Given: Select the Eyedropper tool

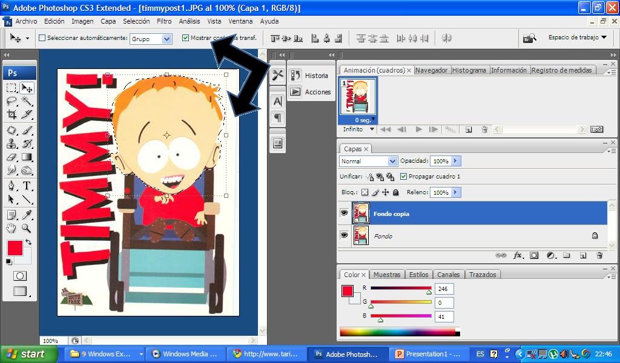Looking at the screenshot, I should pyautogui.click(x=27, y=215).
